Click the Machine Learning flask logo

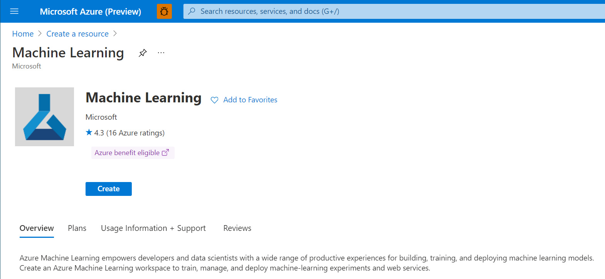point(44,117)
